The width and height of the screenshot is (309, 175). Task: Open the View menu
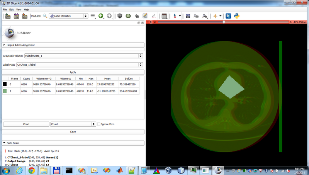click(x=19, y=9)
